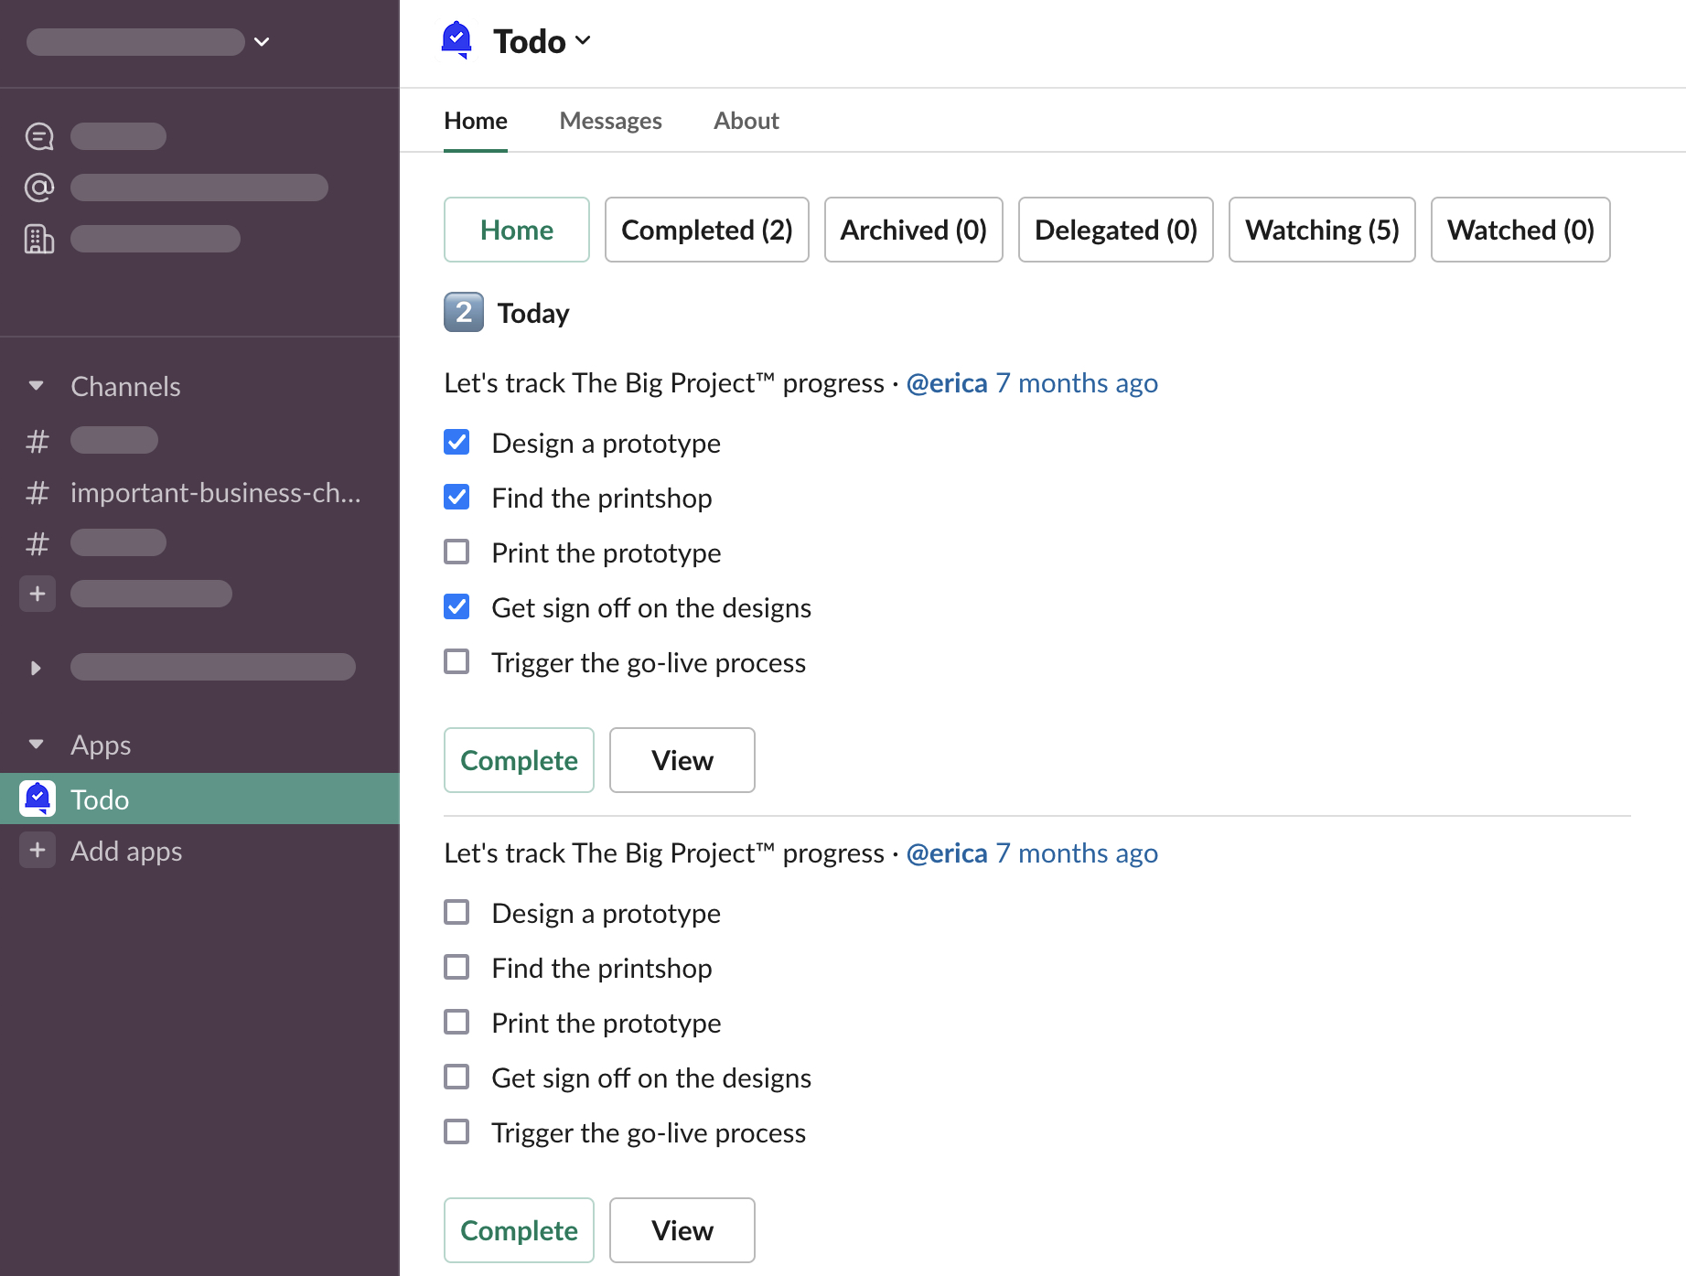This screenshot has height=1276, width=1686.
Task: Open the organization directory building icon
Action: pos(38,239)
